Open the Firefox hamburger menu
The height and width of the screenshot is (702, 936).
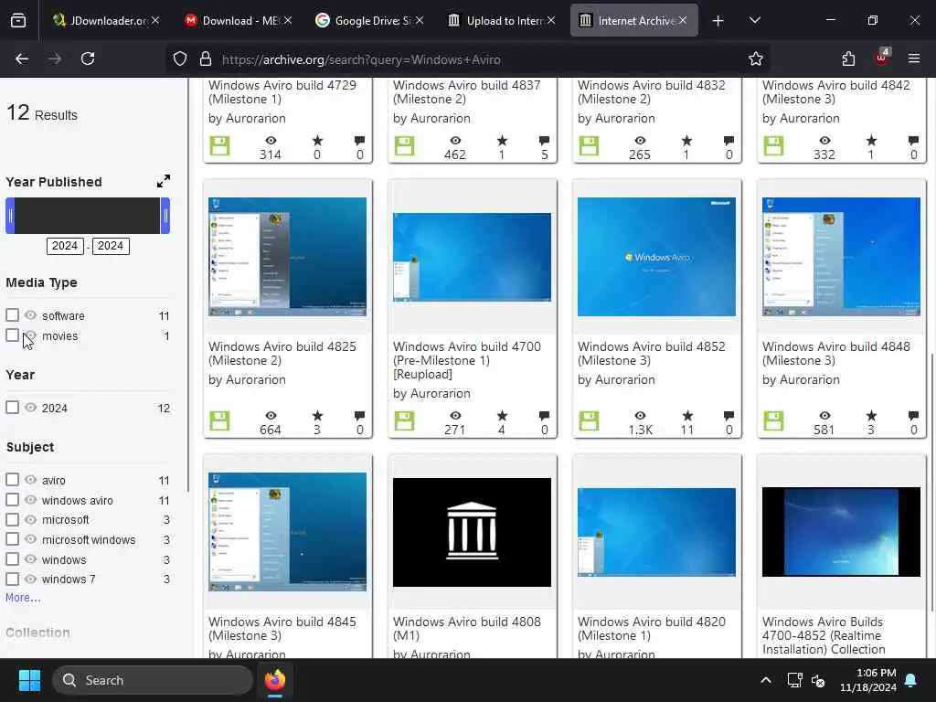914,58
